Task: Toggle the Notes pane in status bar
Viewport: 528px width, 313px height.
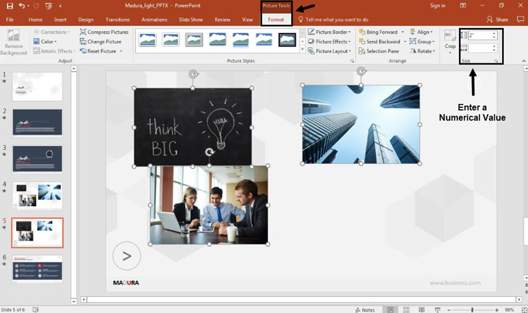Action: point(365,310)
